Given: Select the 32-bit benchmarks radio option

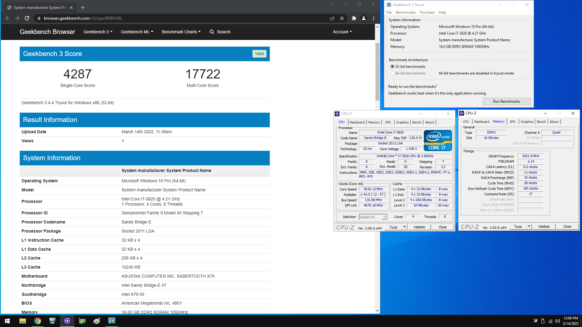Looking at the screenshot, I should pyautogui.click(x=392, y=67).
